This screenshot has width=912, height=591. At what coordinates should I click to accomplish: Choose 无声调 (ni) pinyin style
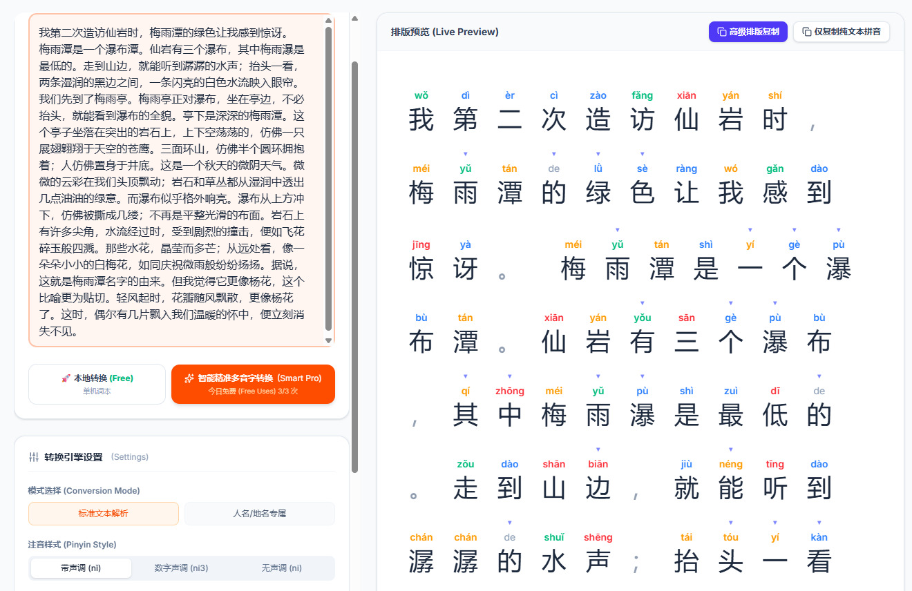click(281, 568)
